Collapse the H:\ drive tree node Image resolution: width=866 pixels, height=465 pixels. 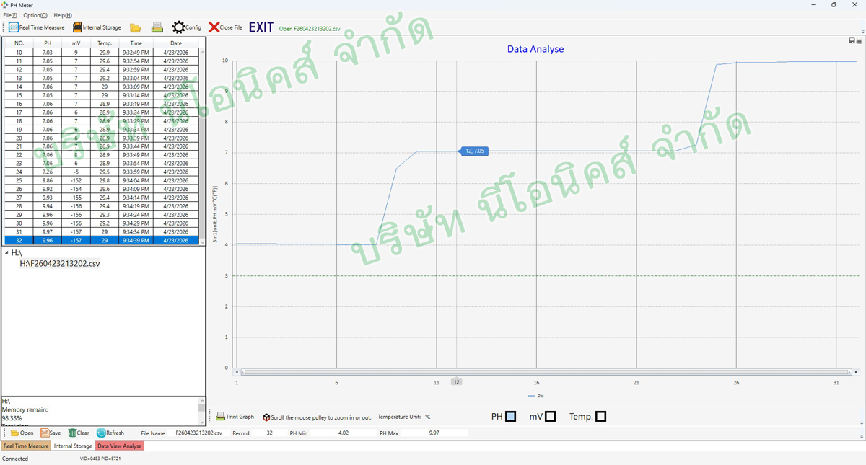click(x=6, y=253)
